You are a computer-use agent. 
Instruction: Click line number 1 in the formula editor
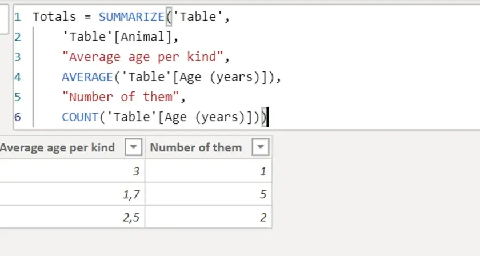click(x=18, y=17)
